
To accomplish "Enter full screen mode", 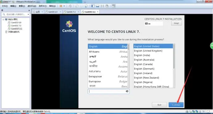I will point(102,6).
